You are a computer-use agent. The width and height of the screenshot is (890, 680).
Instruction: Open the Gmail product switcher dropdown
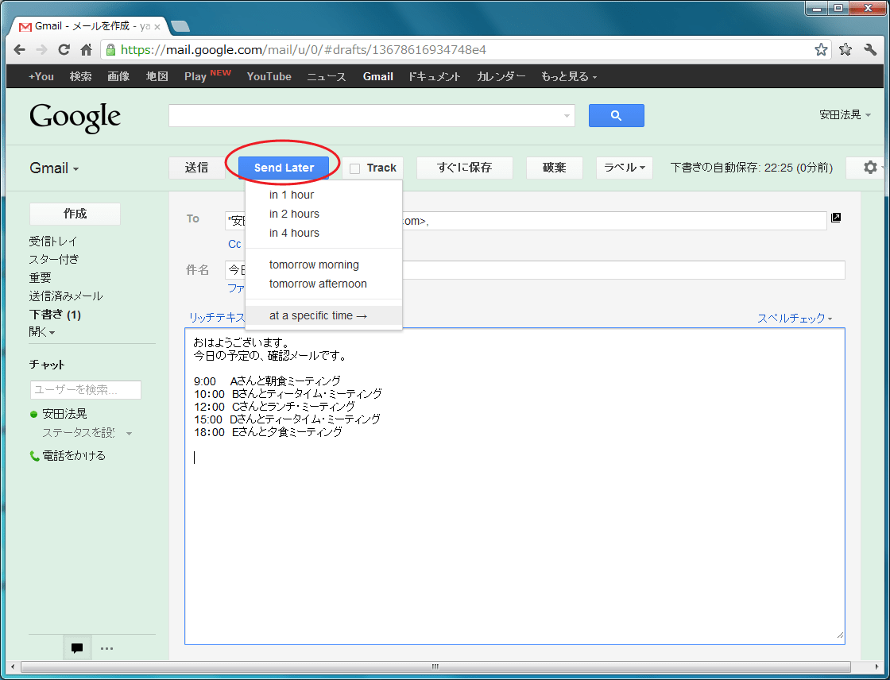[x=54, y=168]
